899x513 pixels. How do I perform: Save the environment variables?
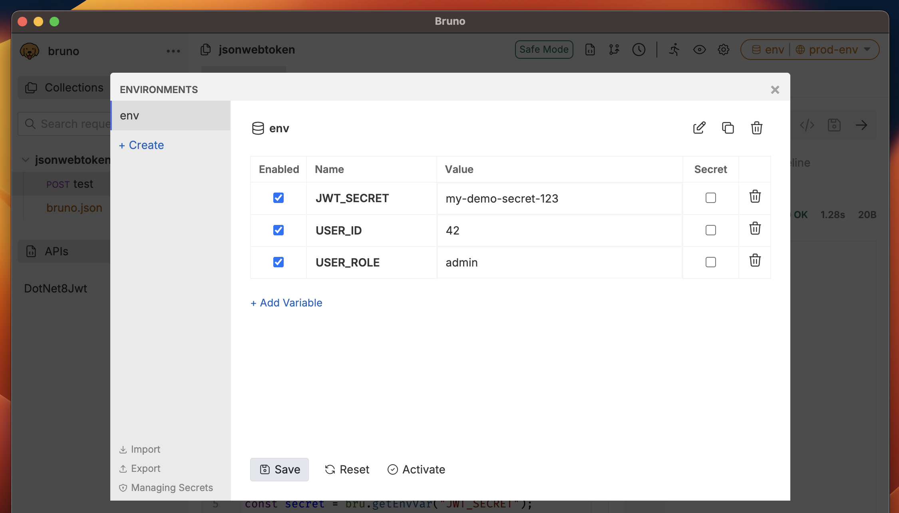tap(279, 469)
